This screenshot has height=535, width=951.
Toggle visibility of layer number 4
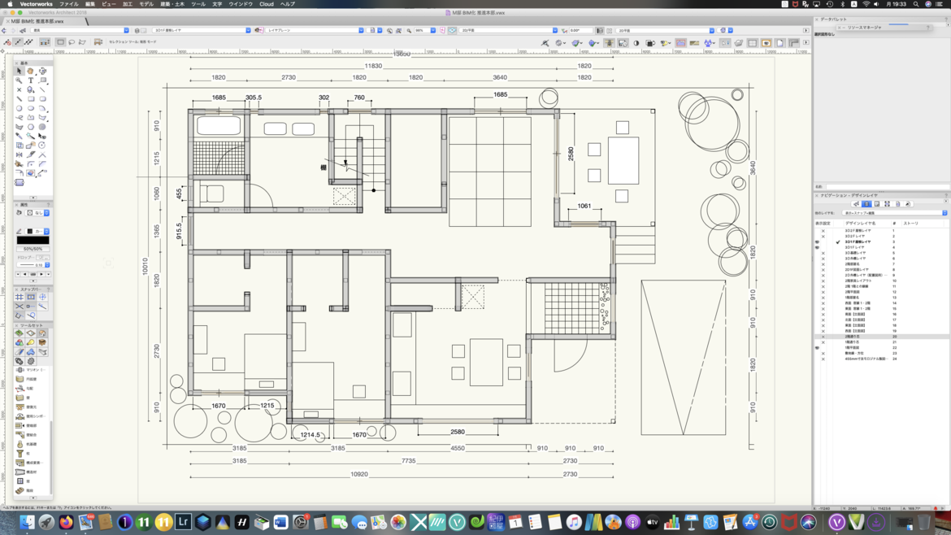[x=817, y=247]
